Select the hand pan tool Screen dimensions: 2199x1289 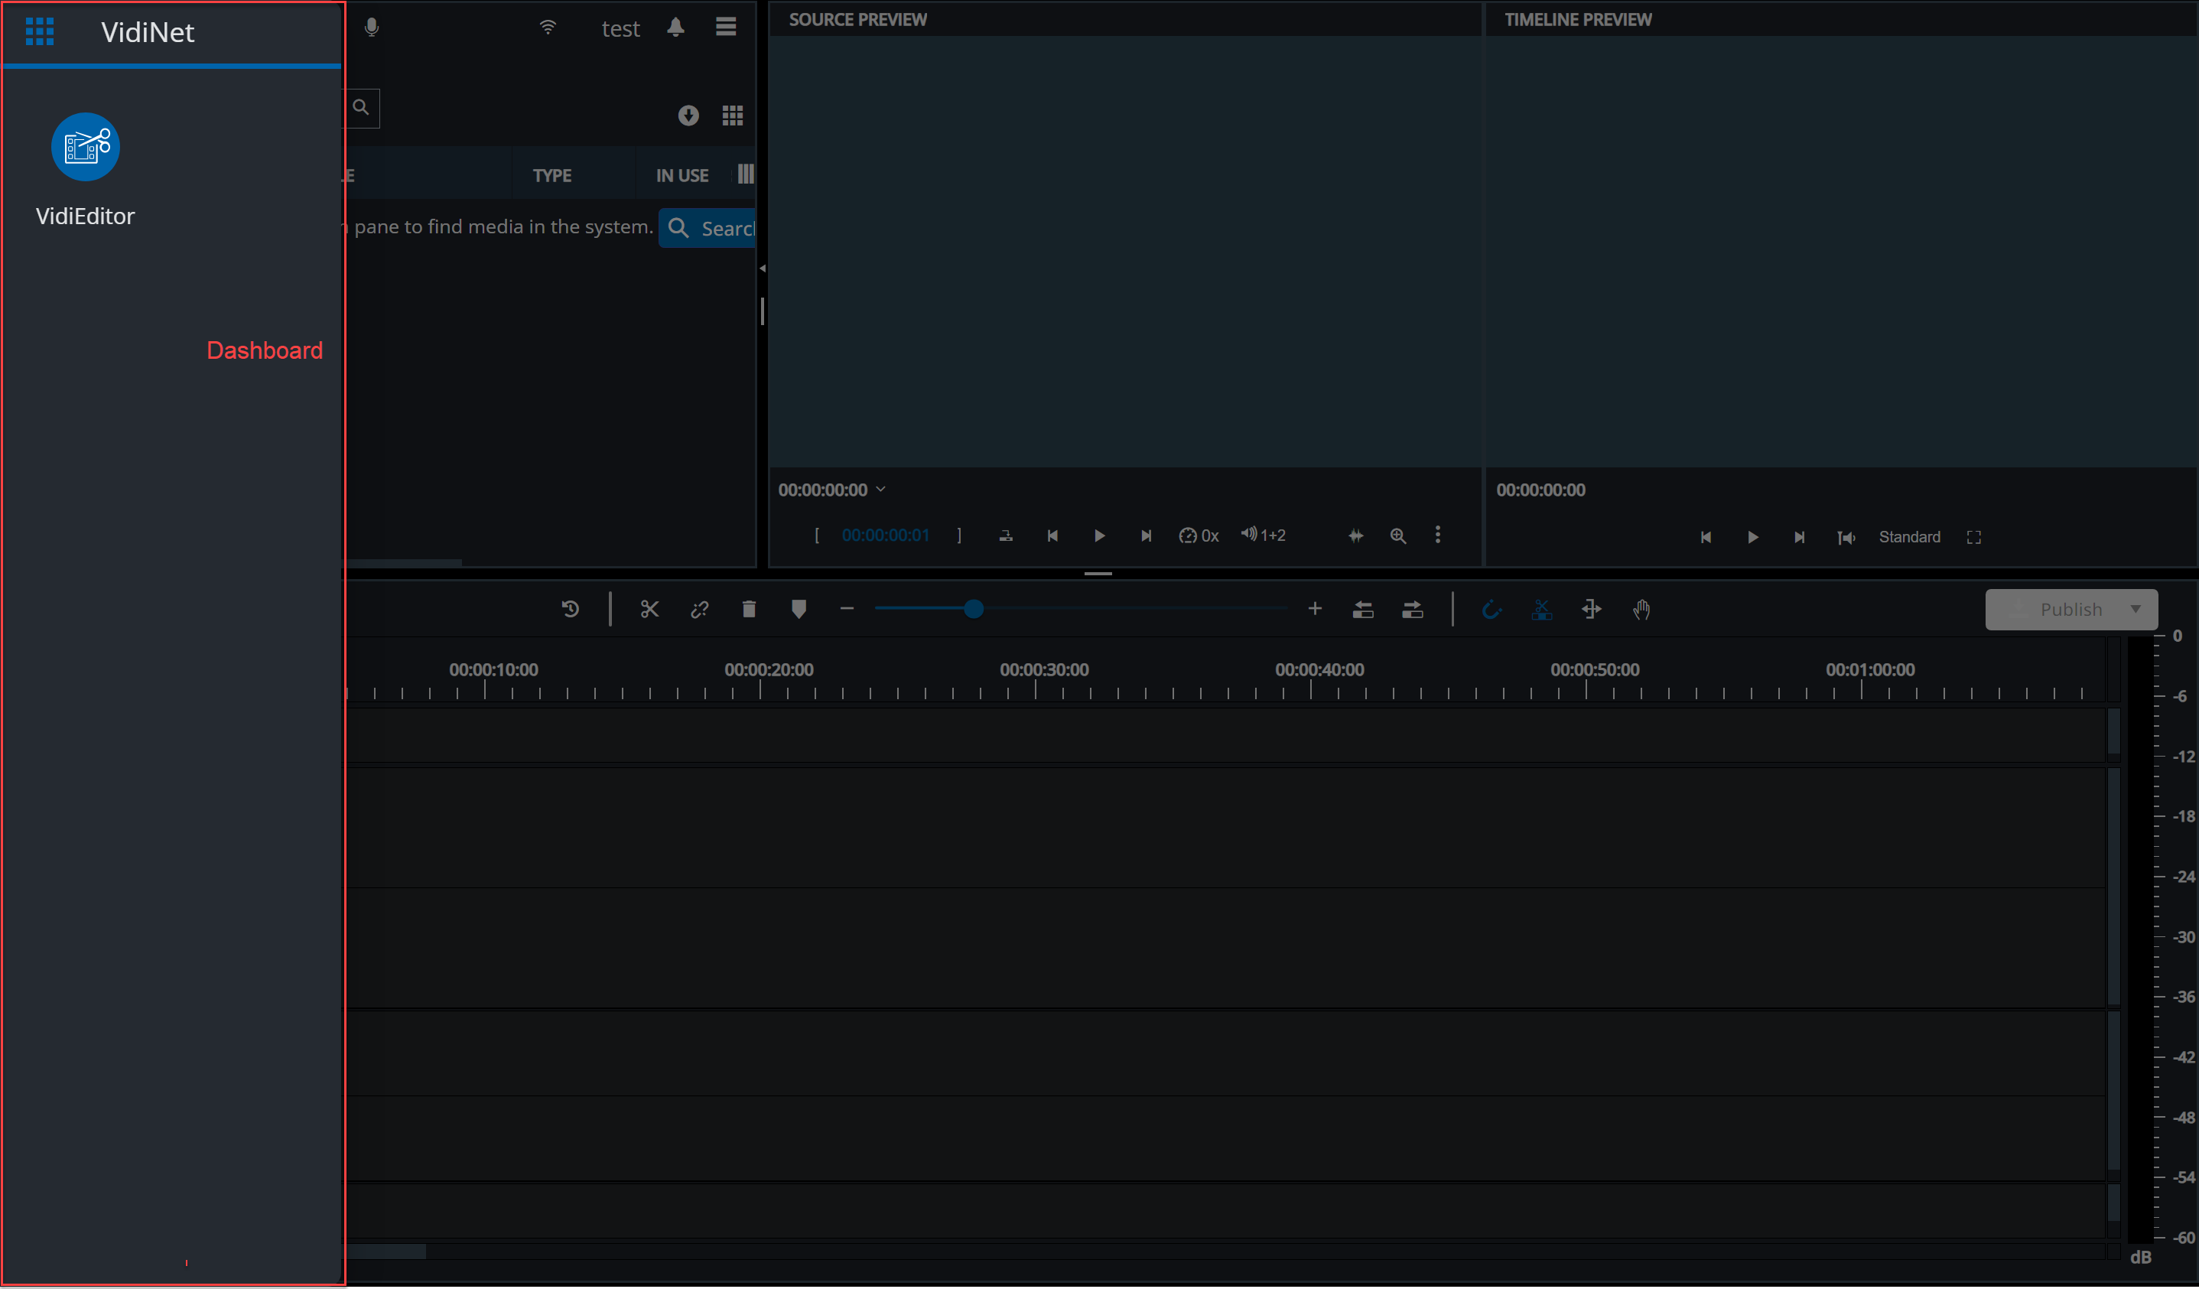(x=1641, y=609)
